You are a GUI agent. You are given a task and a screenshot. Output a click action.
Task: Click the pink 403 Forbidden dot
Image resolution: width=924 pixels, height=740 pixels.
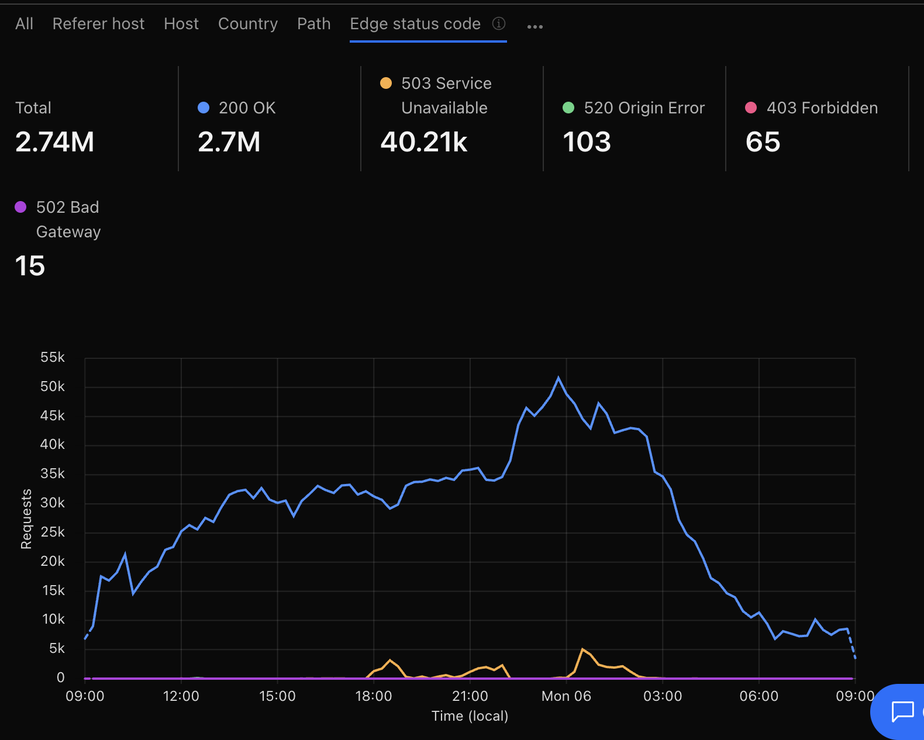751,108
